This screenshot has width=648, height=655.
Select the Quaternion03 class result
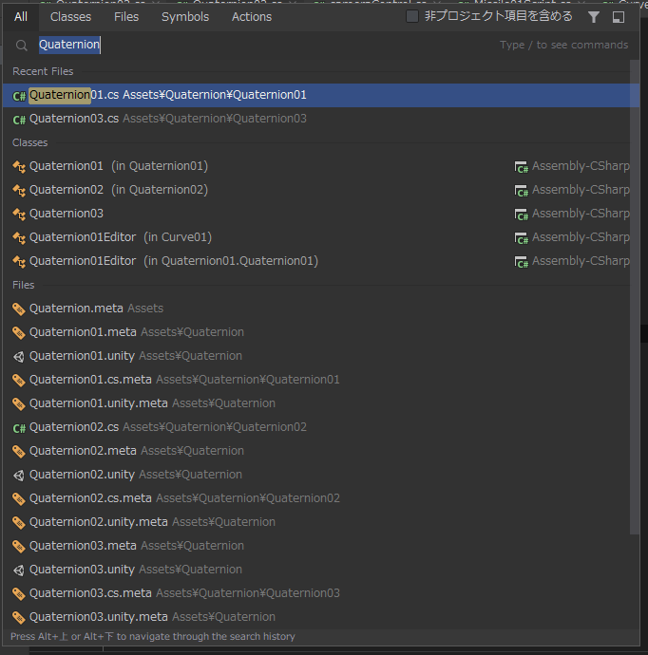pos(67,214)
